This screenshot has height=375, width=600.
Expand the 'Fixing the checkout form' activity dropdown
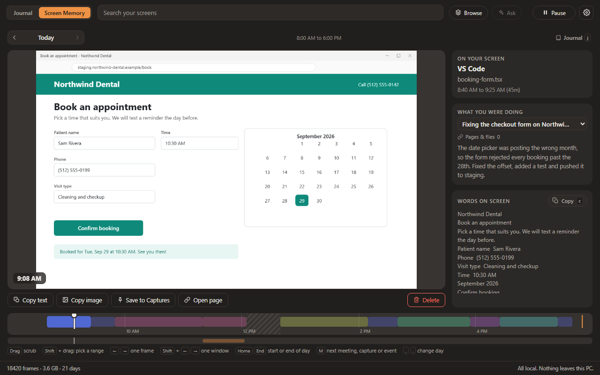click(522, 124)
